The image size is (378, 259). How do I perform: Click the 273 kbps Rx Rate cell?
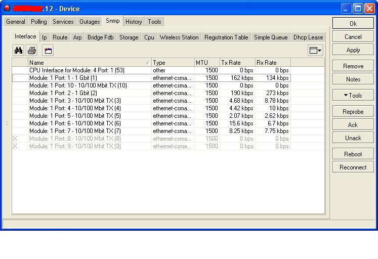(273, 93)
